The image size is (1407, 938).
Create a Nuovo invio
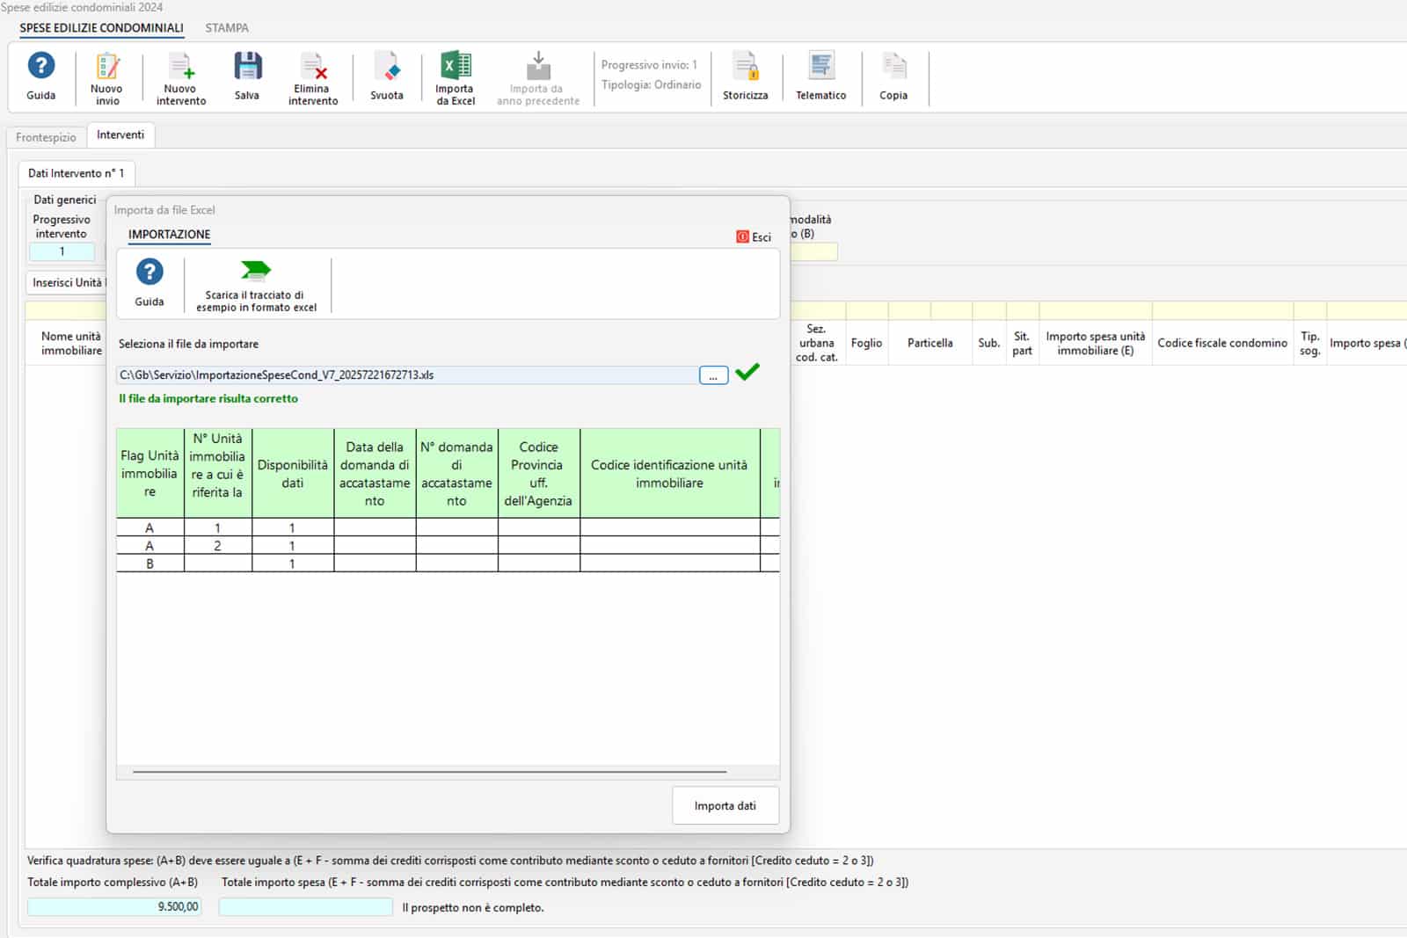point(106,77)
